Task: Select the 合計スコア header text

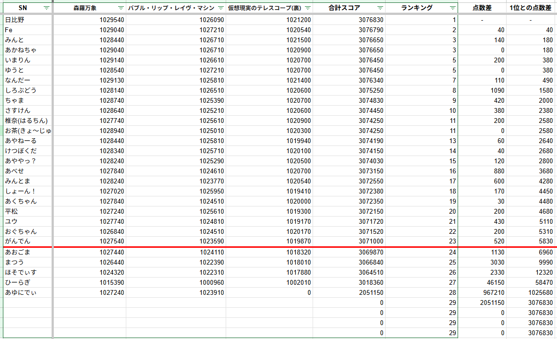Action: [x=344, y=8]
